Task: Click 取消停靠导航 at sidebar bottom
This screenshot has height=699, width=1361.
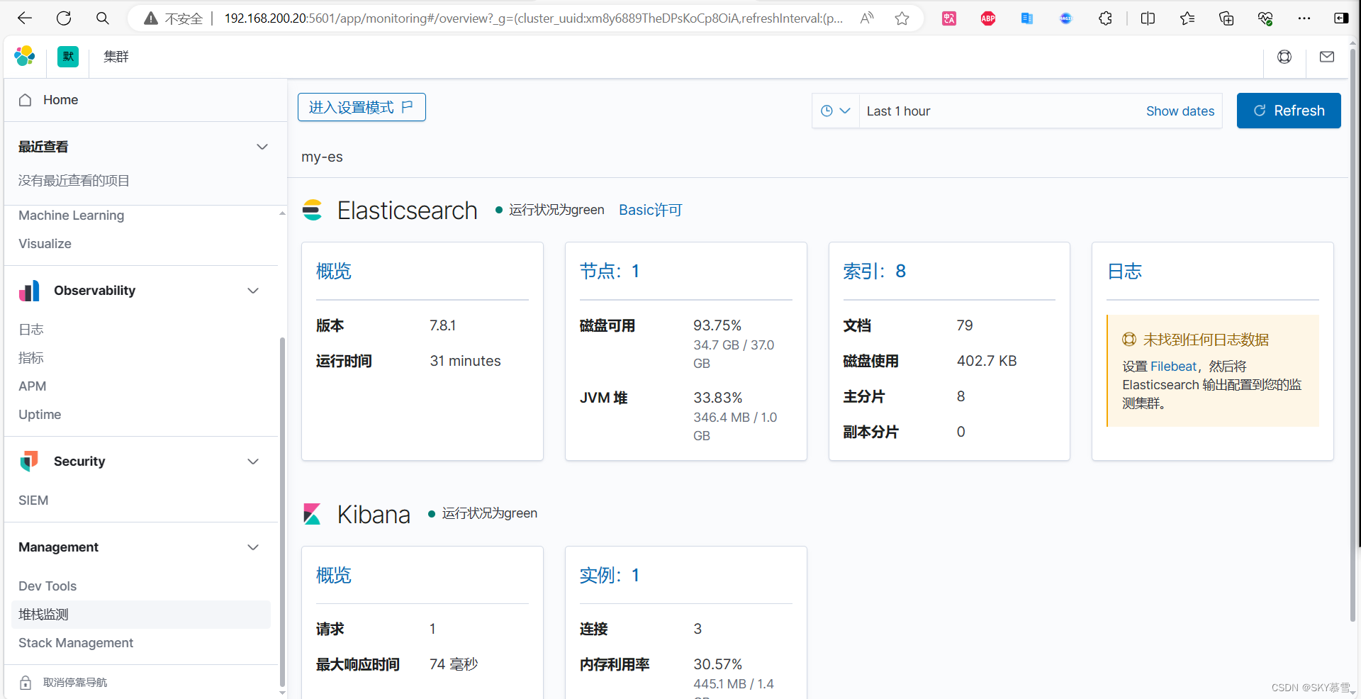Action: tap(75, 683)
